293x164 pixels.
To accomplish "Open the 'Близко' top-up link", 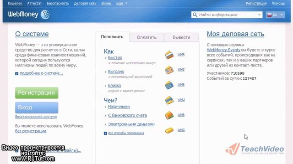I will tap(114, 86).
